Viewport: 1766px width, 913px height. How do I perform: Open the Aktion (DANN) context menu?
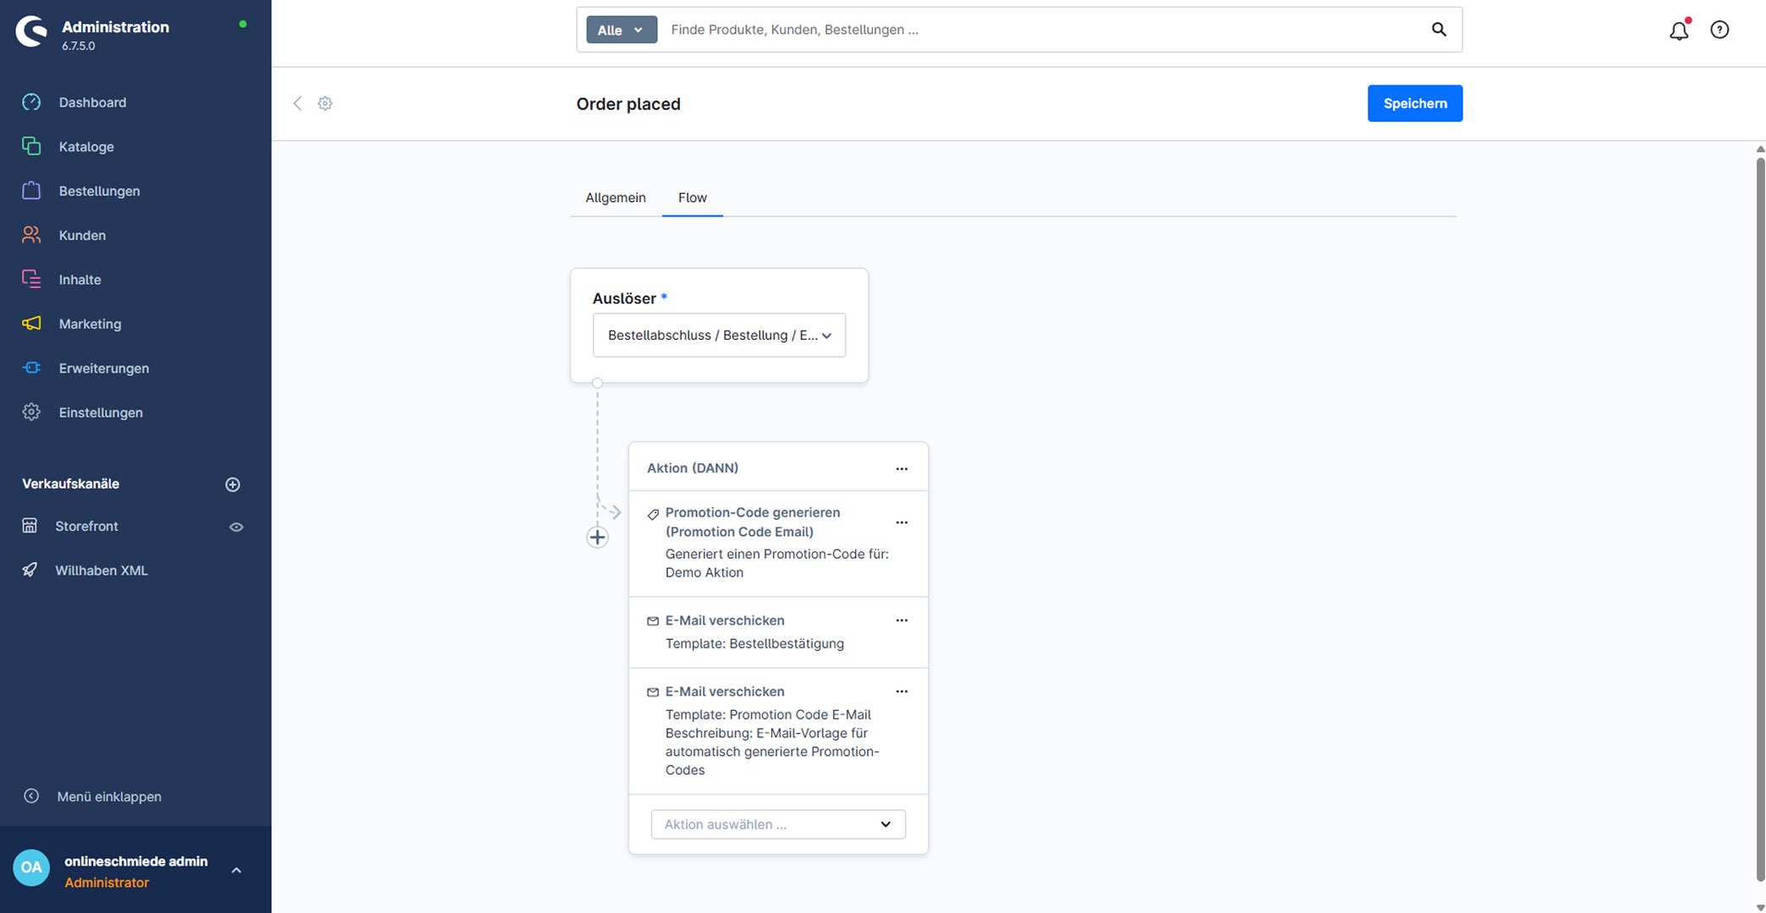pyautogui.click(x=902, y=468)
